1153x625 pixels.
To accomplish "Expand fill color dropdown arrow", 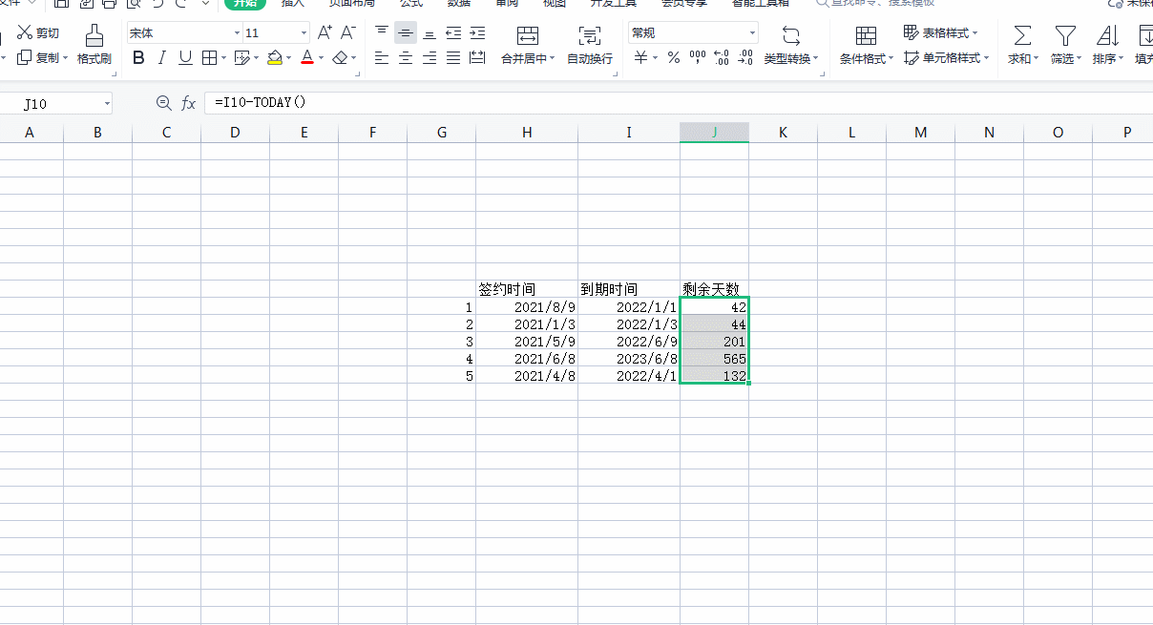I will pos(289,58).
